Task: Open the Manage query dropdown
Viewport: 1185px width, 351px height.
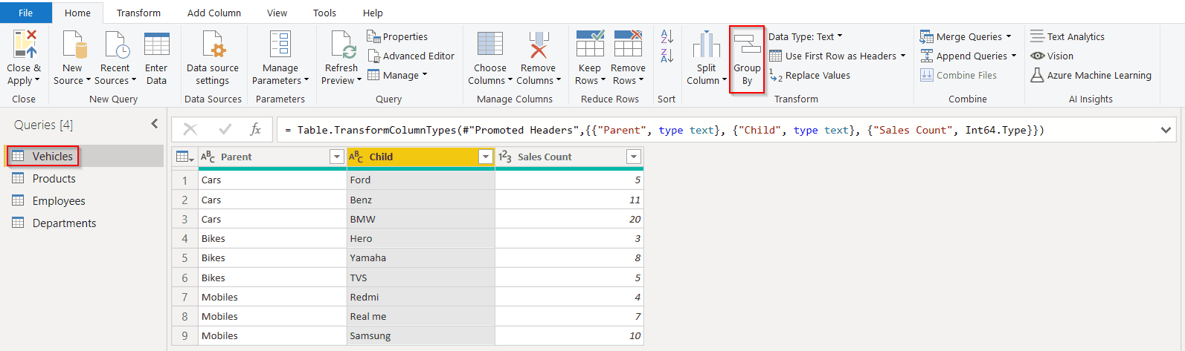Action: 397,75
